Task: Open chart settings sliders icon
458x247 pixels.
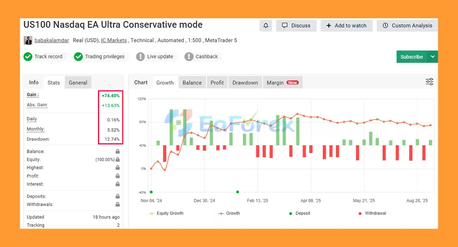Action: [x=429, y=82]
